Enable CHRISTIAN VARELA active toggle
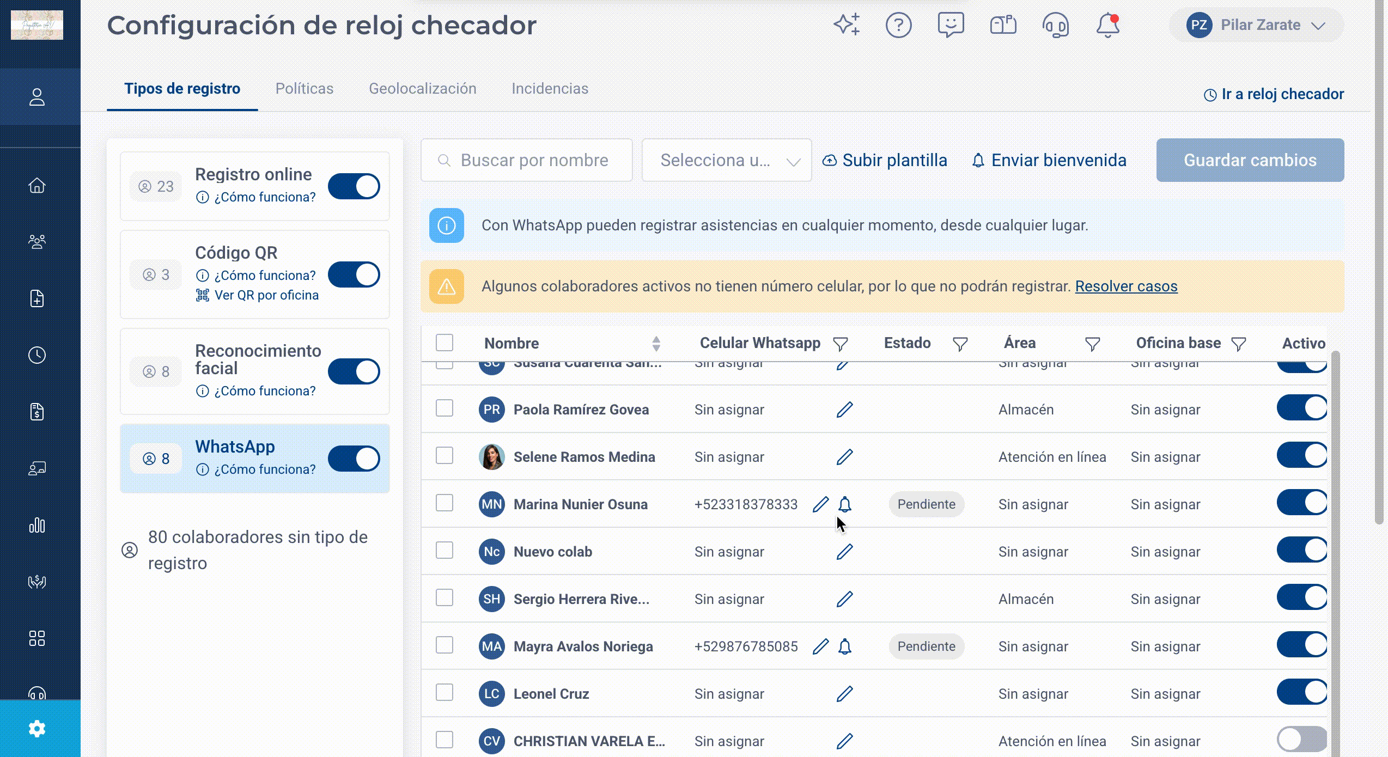 [x=1302, y=739]
